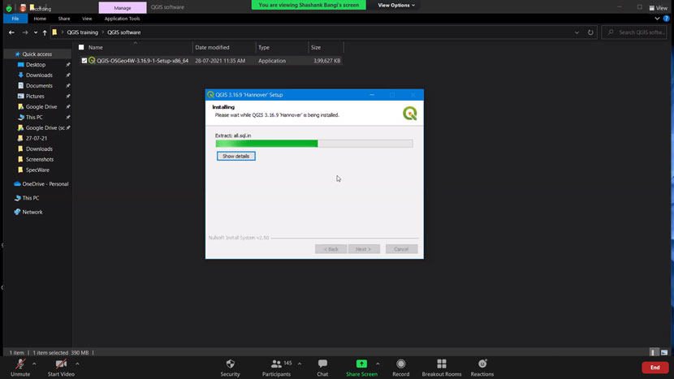Unmute the microphone in Zoom toolbar

pyautogui.click(x=20, y=368)
